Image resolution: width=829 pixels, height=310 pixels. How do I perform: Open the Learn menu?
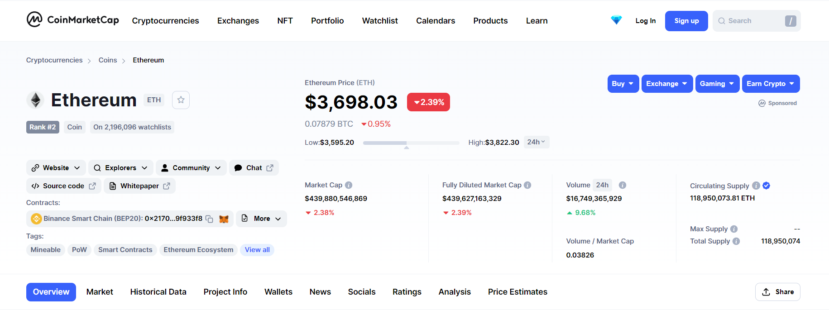tap(537, 21)
